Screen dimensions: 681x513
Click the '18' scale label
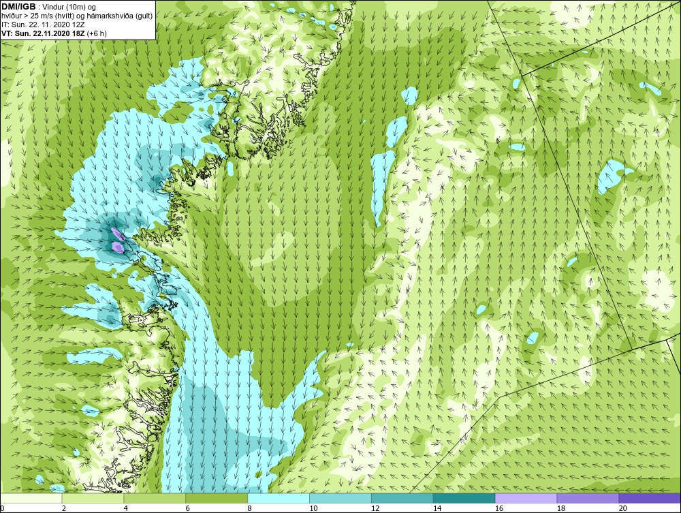tap(560, 508)
